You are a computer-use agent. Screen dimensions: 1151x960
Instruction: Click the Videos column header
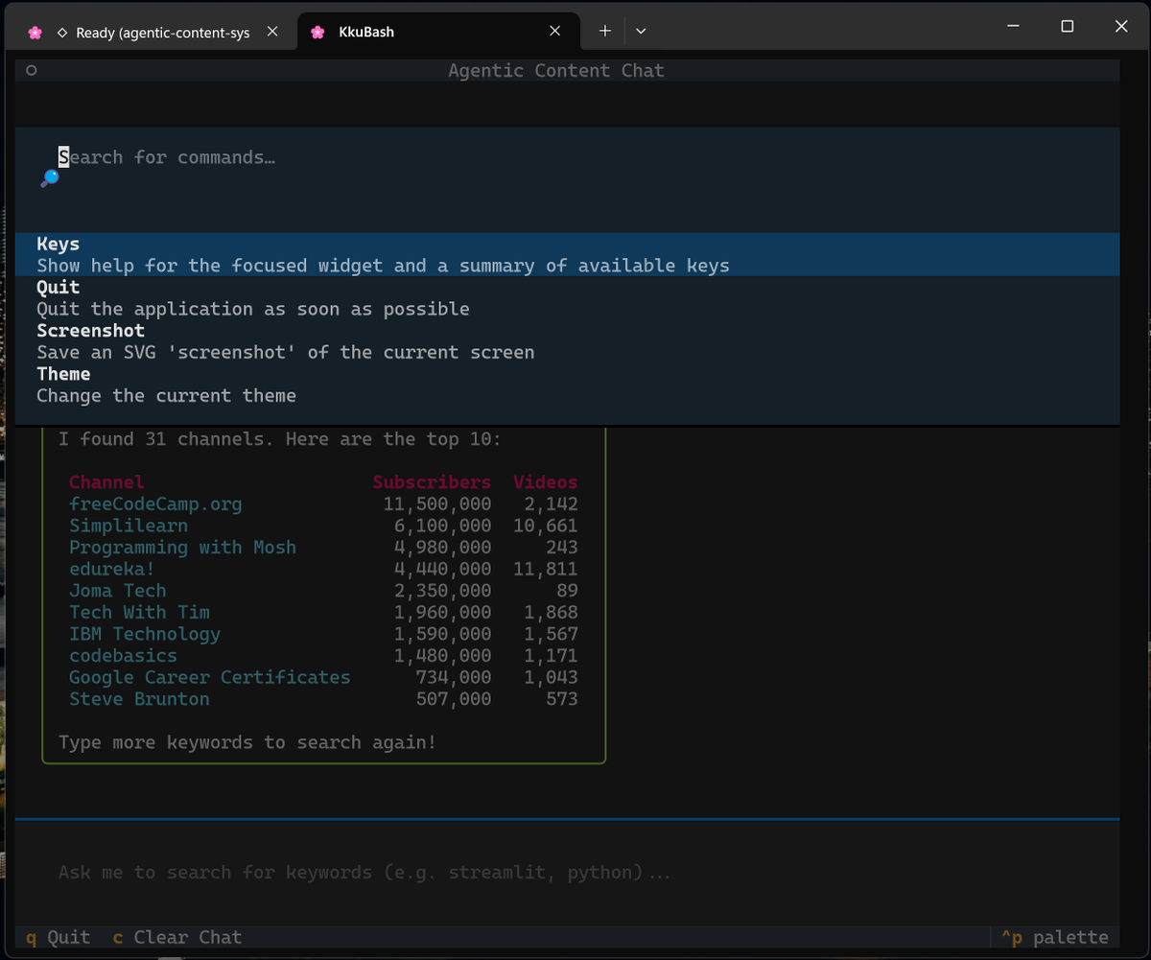(x=546, y=482)
